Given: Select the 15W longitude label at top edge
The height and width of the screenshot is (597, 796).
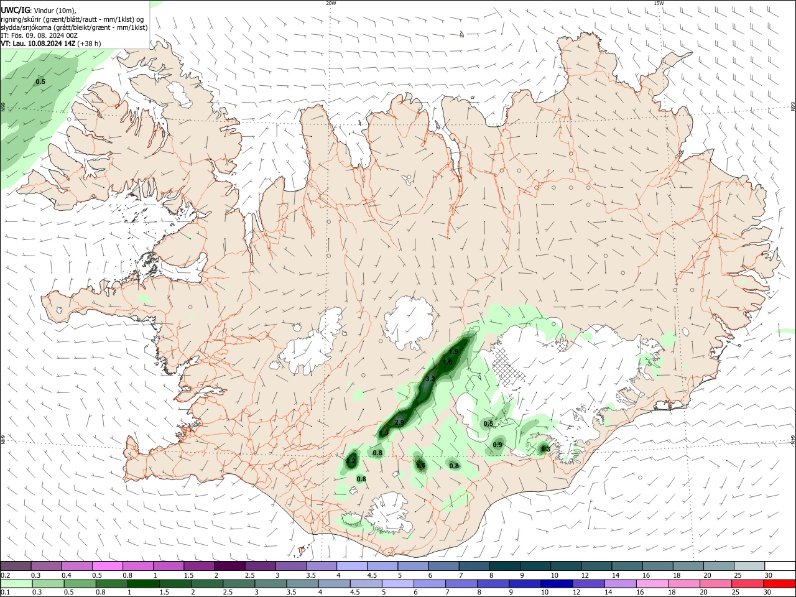Looking at the screenshot, I should pyautogui.click(x=659, y=3).
